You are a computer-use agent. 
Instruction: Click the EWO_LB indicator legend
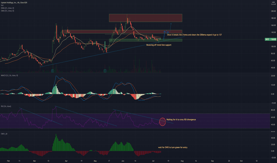4,134
